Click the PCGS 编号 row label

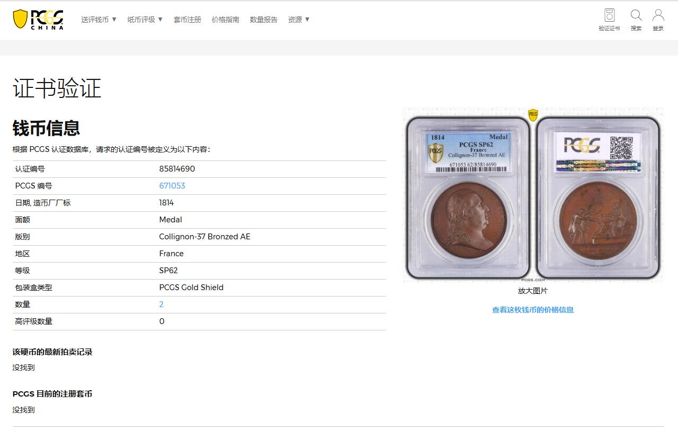tap(33, 186)
